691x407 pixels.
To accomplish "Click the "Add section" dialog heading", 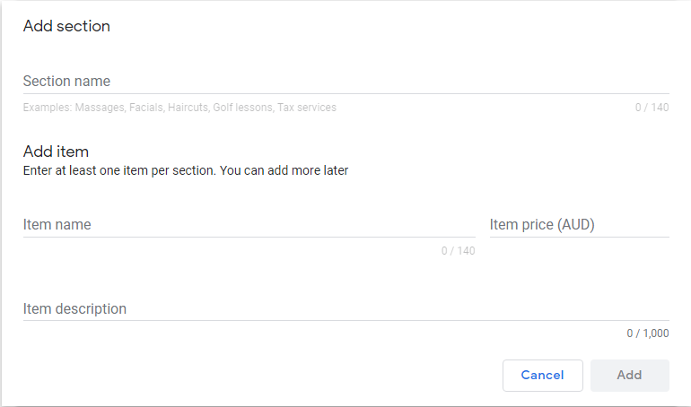I will [x=66, y=27].
